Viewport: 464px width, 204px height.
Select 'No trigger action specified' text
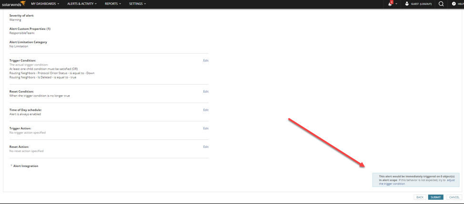click(x=28, y=133)
